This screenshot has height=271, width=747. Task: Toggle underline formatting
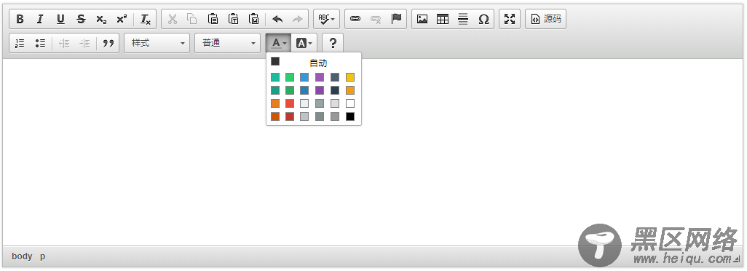click(60, 19)
